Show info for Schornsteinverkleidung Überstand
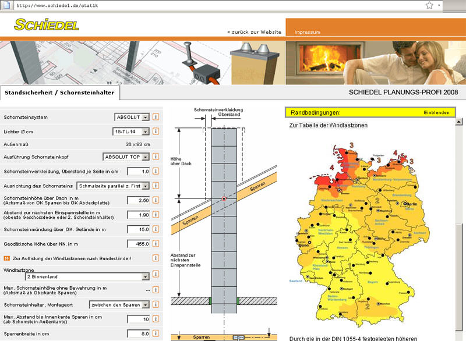The height and width of the screenshot is (341, 466). [156, 171]
